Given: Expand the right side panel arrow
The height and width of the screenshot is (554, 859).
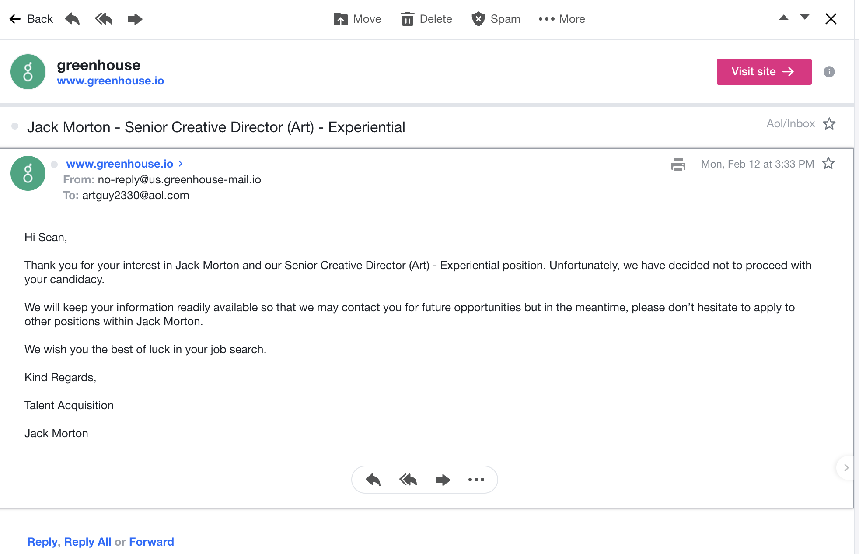Looking at the screenshot, I should 846,468.
